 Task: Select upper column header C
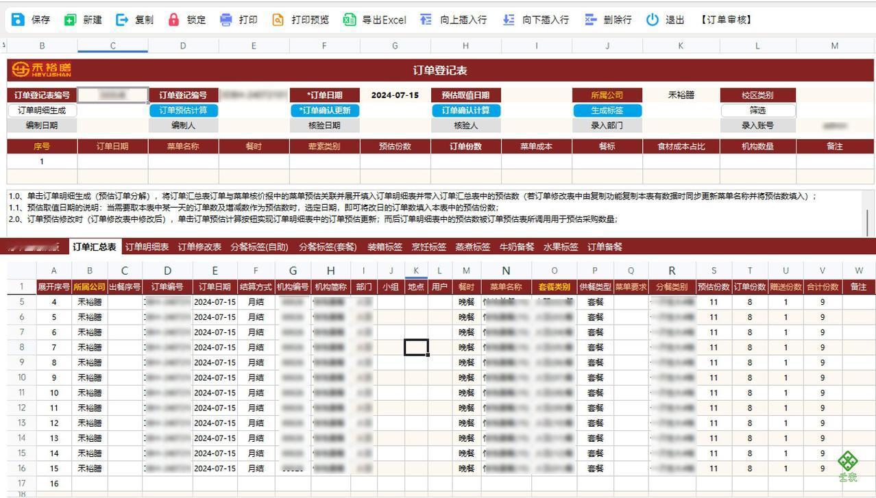(113, 46)
